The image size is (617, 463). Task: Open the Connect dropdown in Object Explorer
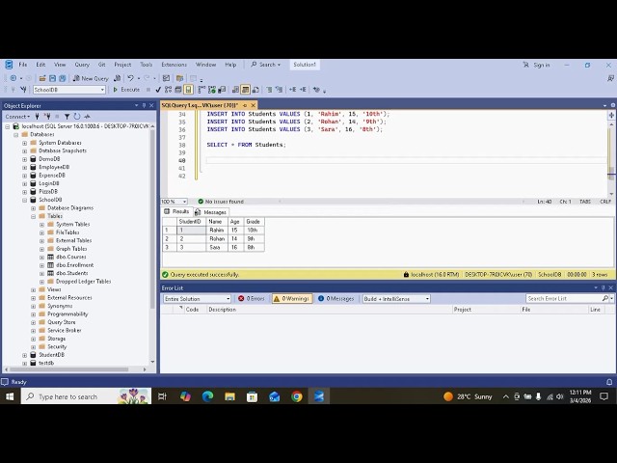(x=17, y=116)
